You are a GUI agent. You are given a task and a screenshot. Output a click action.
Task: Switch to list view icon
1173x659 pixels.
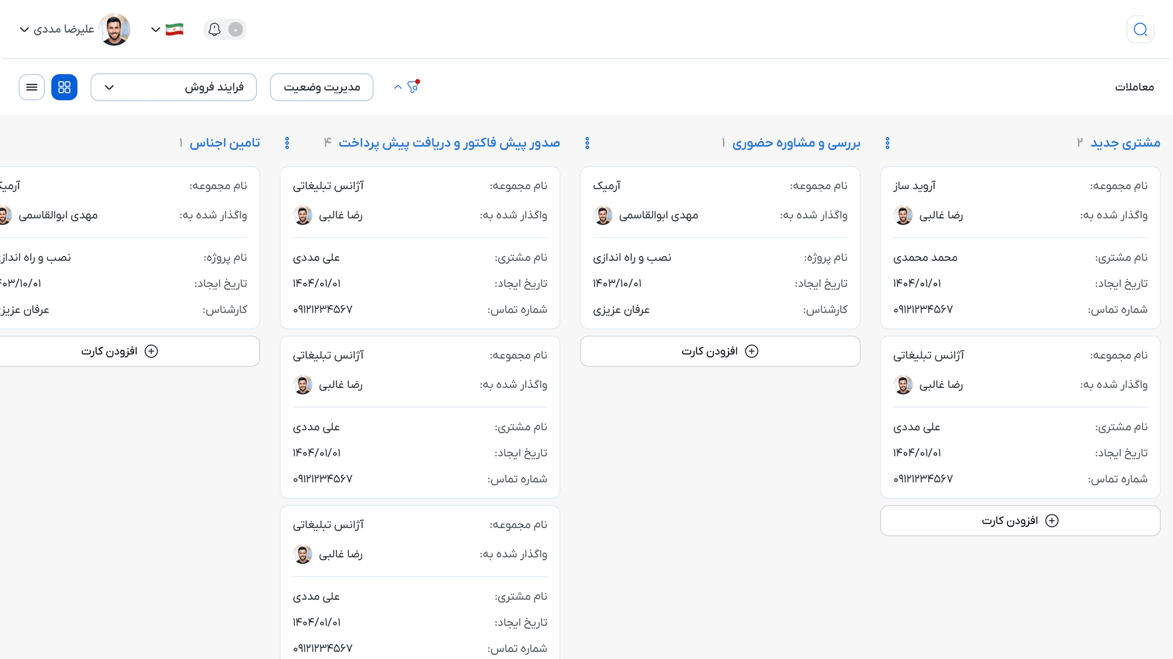[x=32, y=87]
